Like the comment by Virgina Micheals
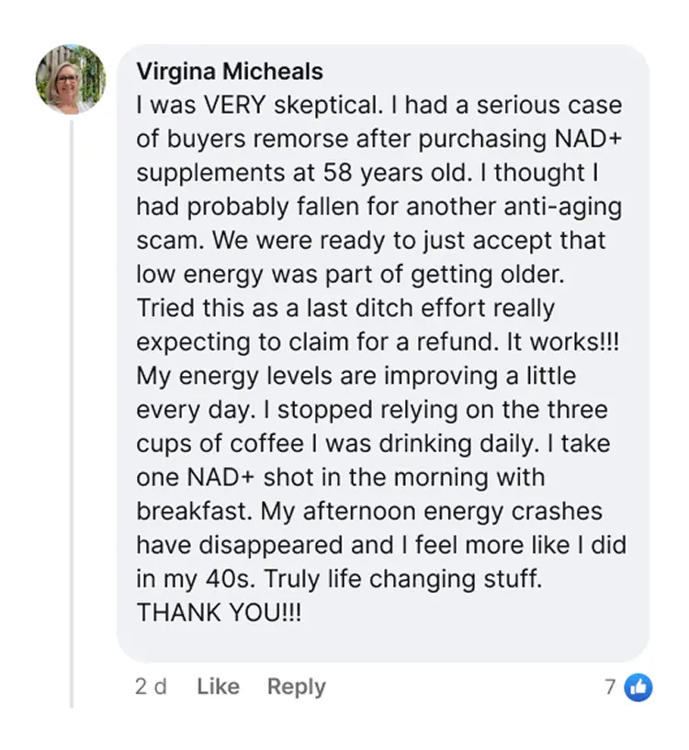Viewport: 689px width, 750px height. click(x=218, y=687)
